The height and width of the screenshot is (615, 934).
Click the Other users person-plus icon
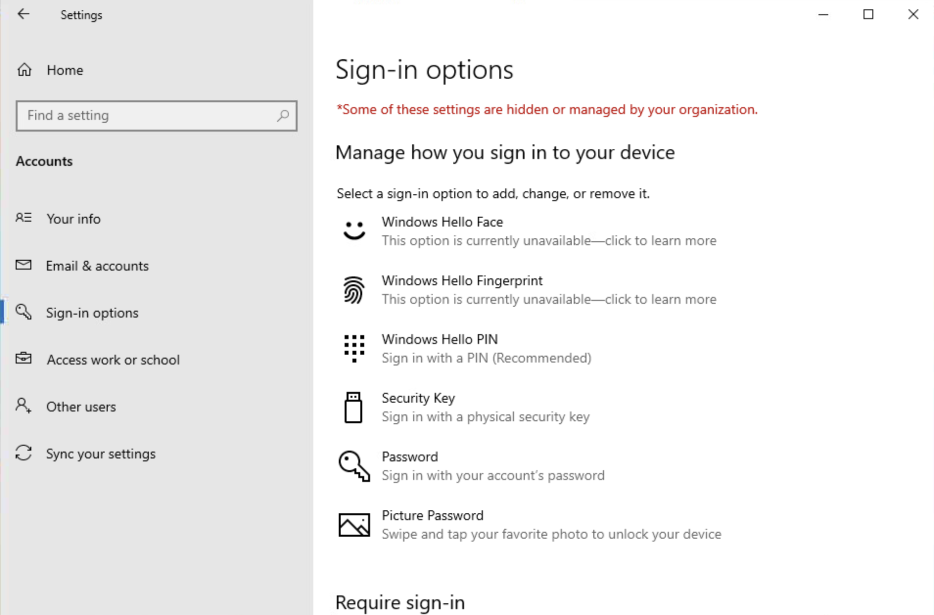pos(23,406)
